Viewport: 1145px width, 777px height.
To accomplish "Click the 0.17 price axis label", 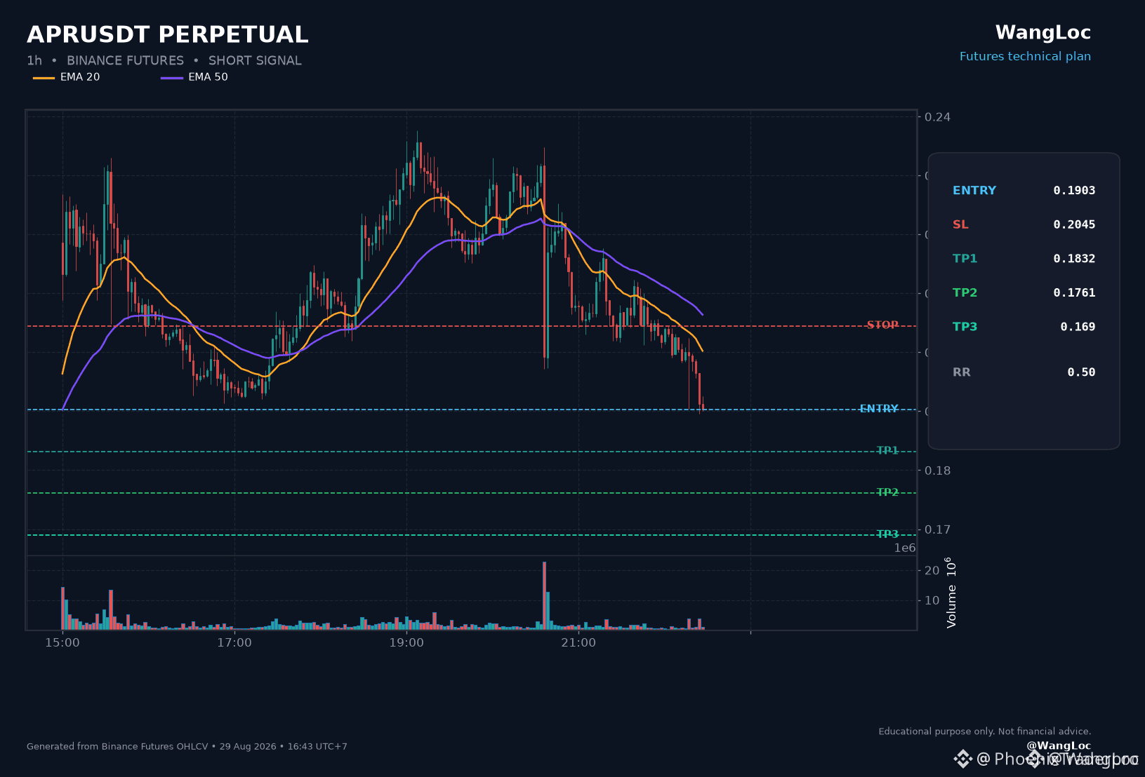I will point(937,529).
